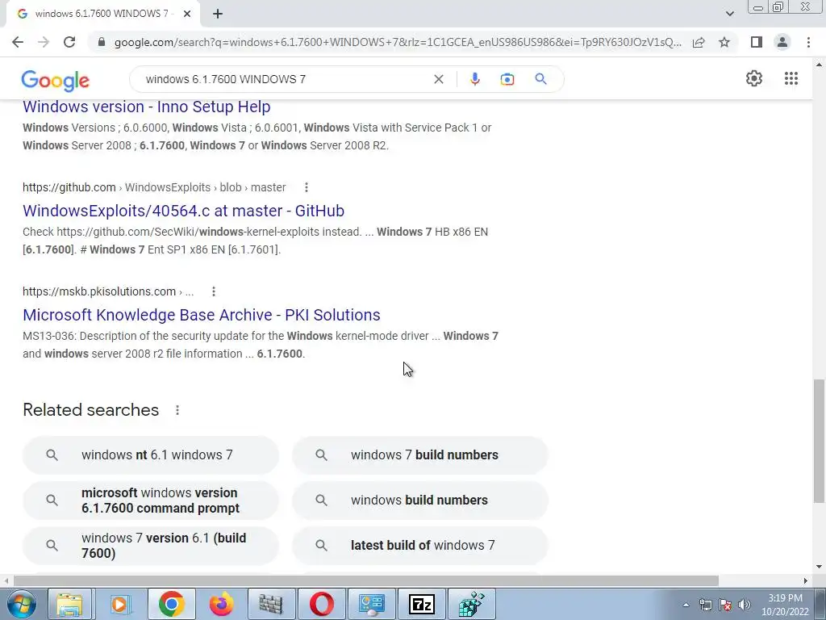This screenshot has width=826, height=620.
Task: Click the scroll right arrow
Action: [806, 581]
